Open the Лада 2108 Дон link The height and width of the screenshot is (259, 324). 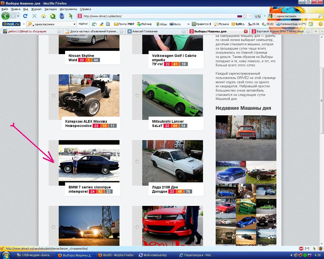[x=165, y=189]
